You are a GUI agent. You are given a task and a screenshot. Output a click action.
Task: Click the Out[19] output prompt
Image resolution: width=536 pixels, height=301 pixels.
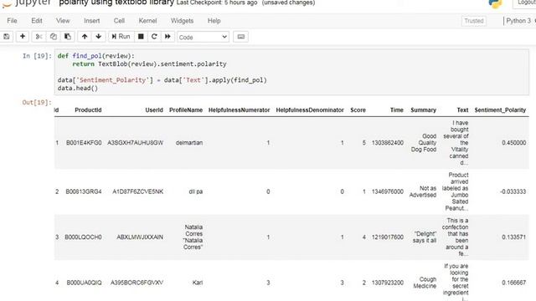pyautogui.click(x=37, y=102)
